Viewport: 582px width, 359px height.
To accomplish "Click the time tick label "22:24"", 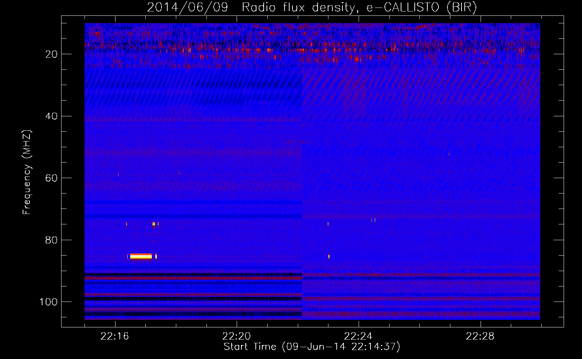I will (x=358, y=336).
